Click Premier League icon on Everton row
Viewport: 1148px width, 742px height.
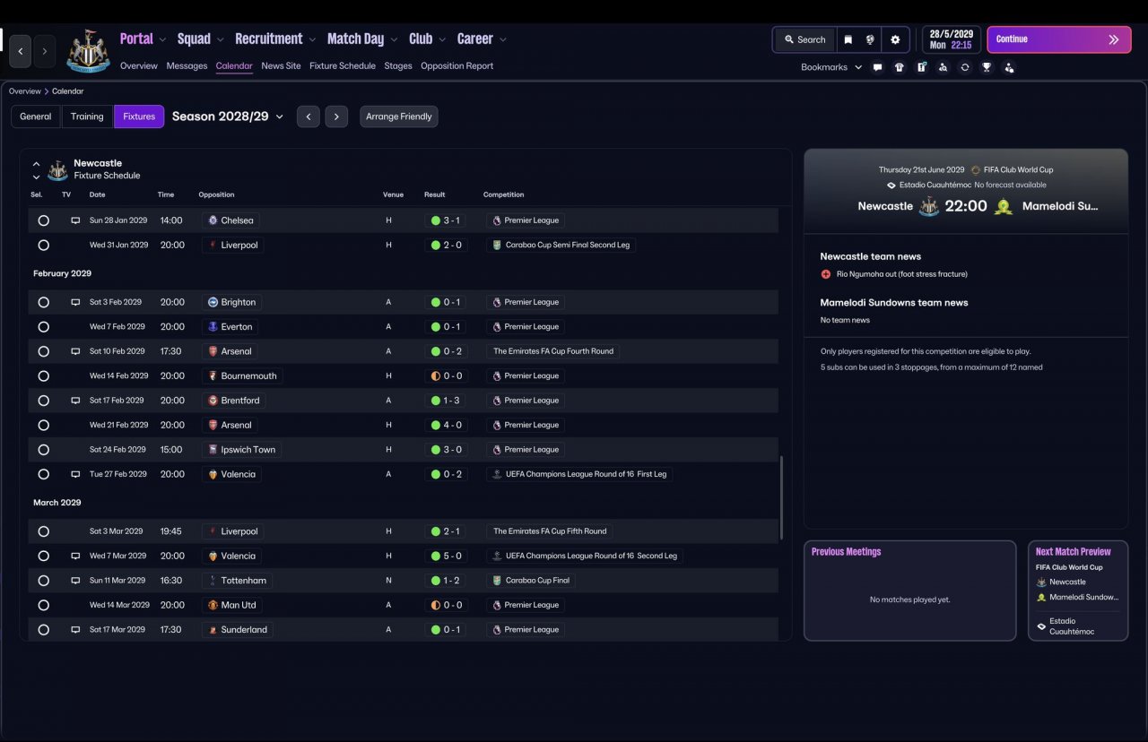[x=497, y=327]
